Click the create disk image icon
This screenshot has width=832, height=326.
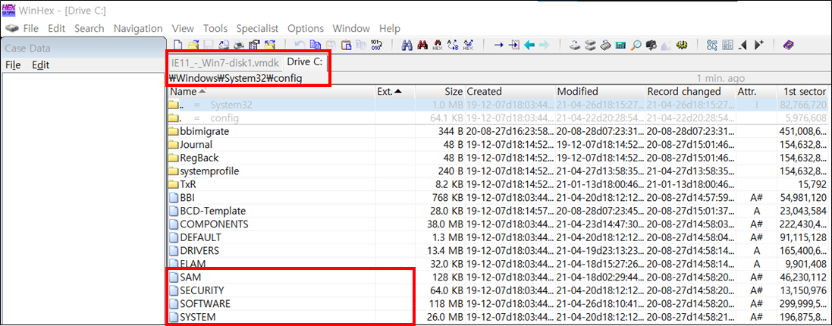(224, 45)
